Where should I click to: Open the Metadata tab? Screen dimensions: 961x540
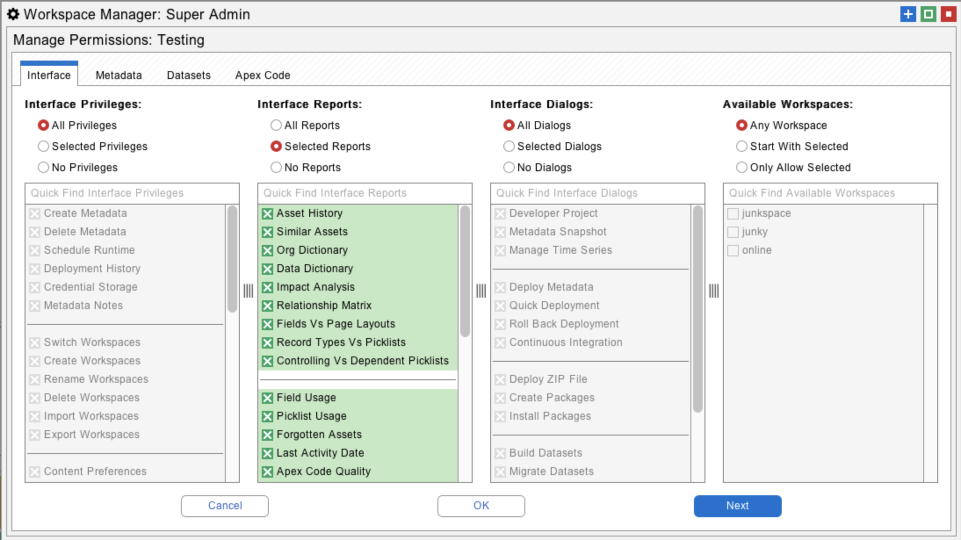point(119,75)
